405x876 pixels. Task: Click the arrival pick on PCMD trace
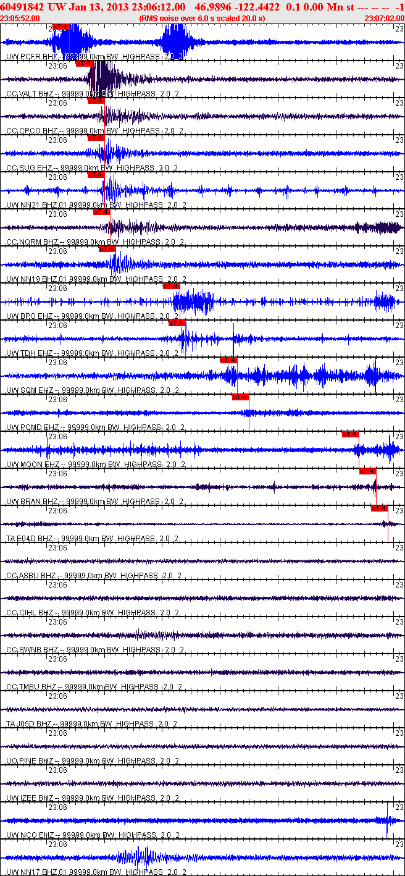[240, 397]
